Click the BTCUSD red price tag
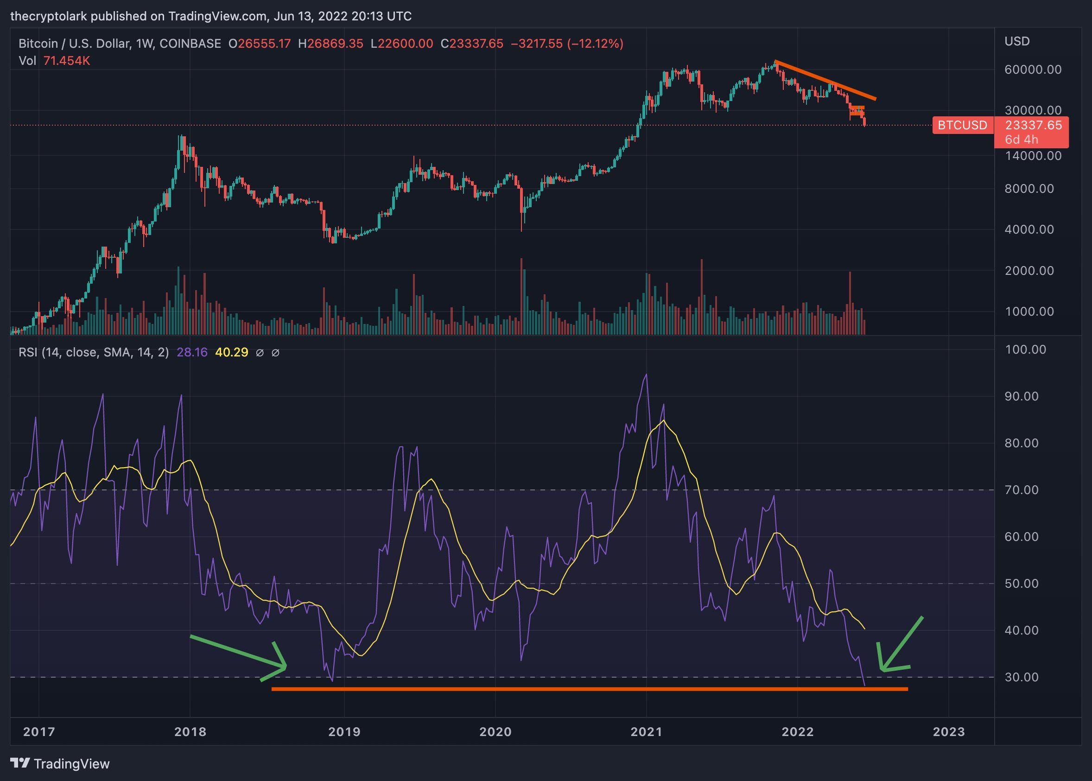1092x781 pixels. [x=963, y=126]
